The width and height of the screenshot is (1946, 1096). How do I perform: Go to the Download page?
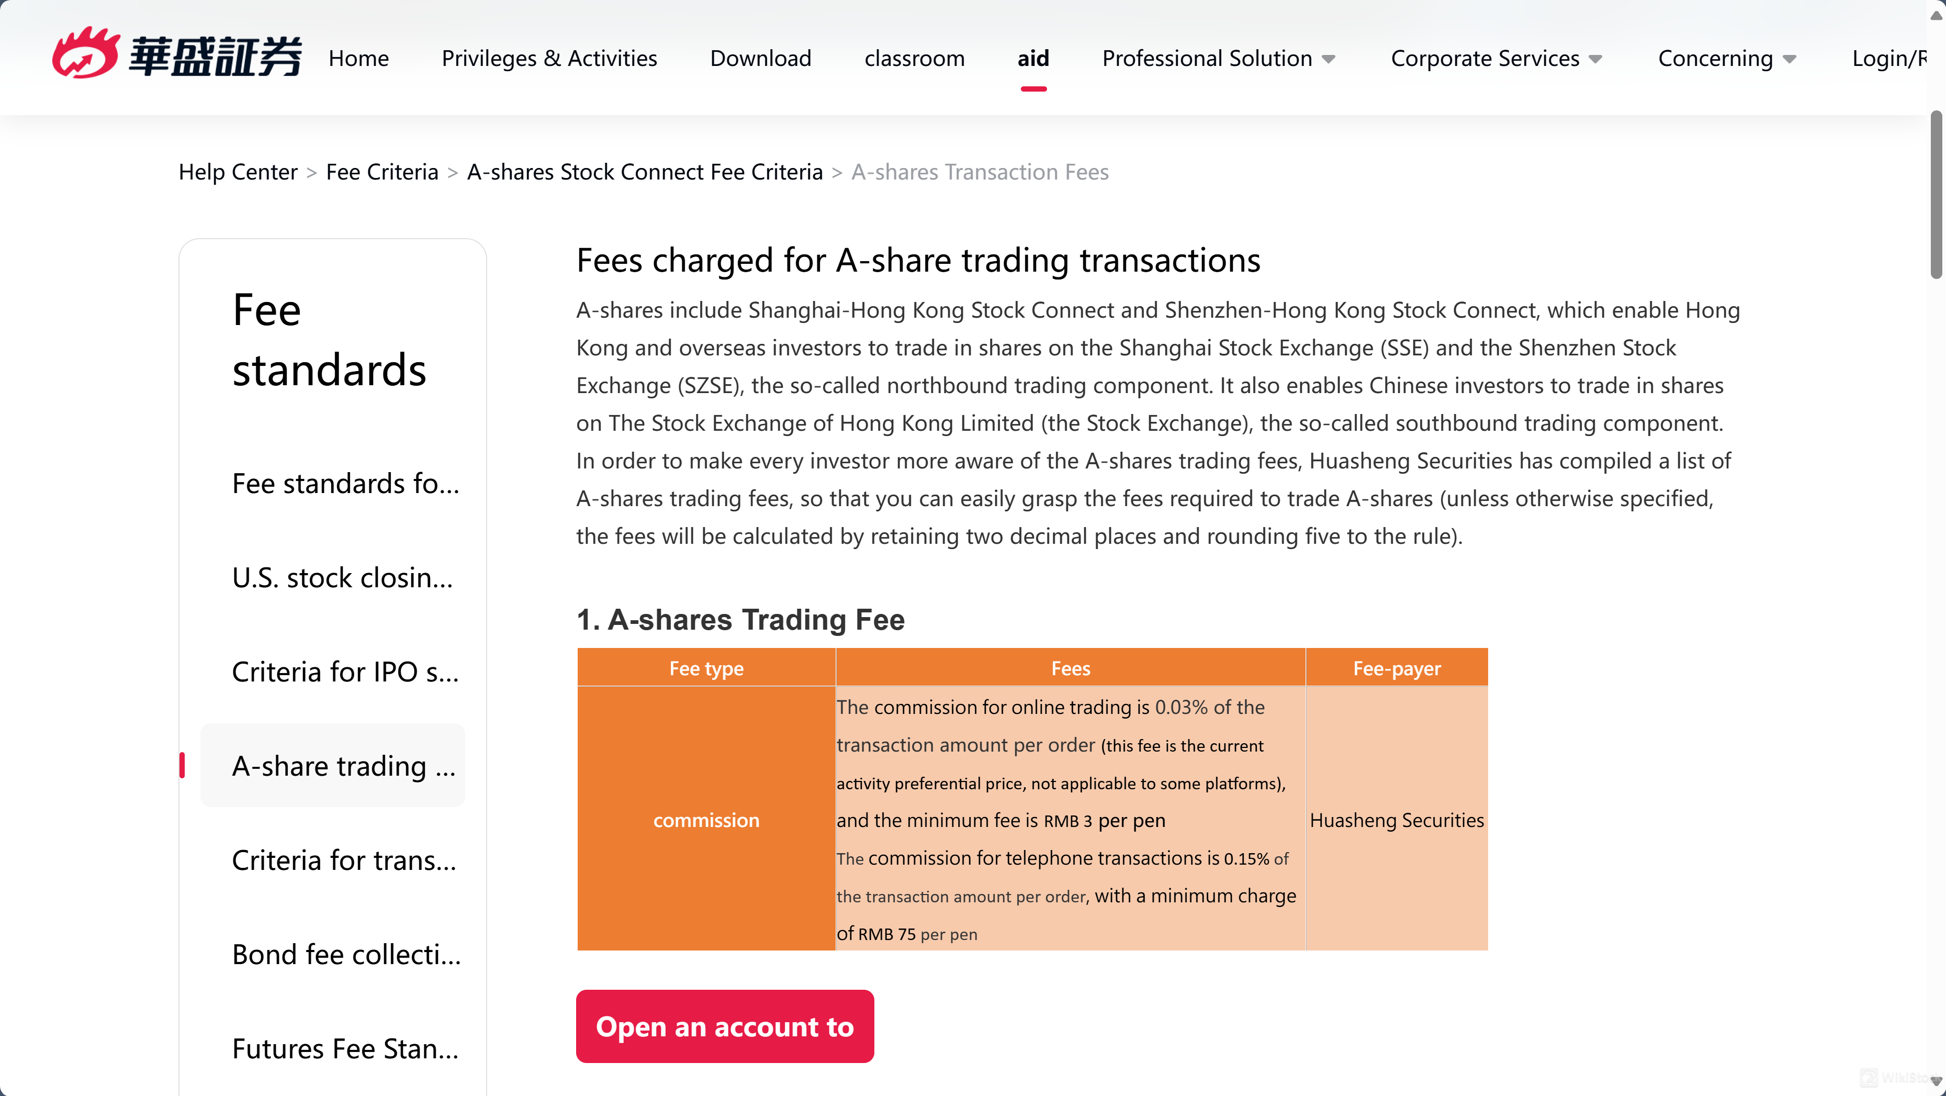(760, 58)
